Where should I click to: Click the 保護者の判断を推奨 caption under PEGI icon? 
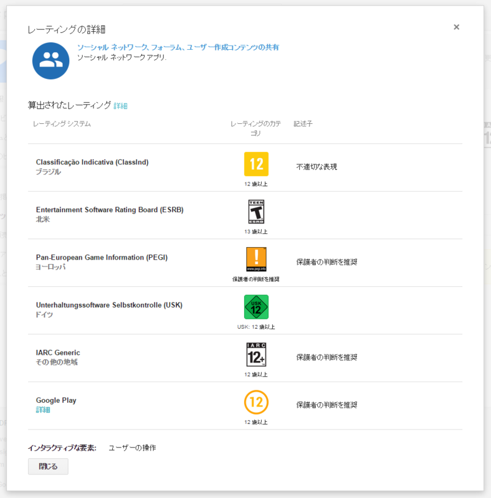(x=256, y=279)
